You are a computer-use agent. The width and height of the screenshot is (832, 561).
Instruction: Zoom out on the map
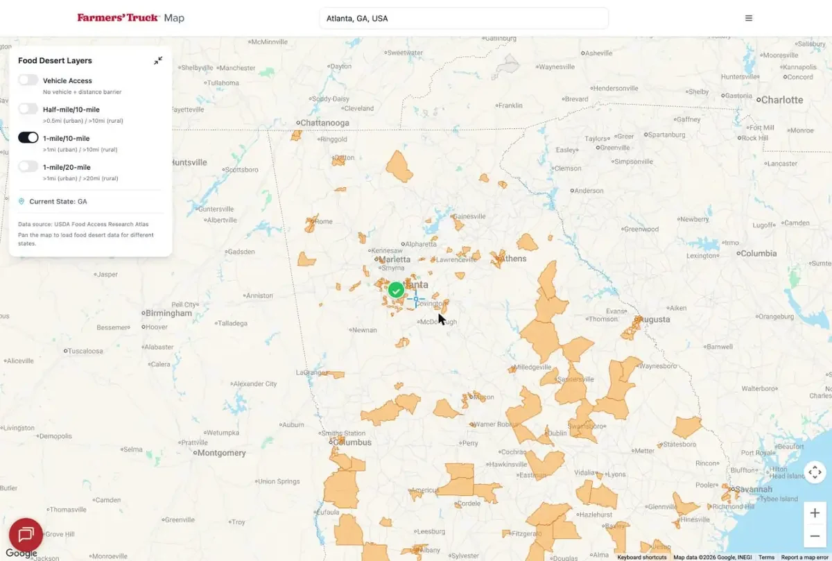click(815, 536)
